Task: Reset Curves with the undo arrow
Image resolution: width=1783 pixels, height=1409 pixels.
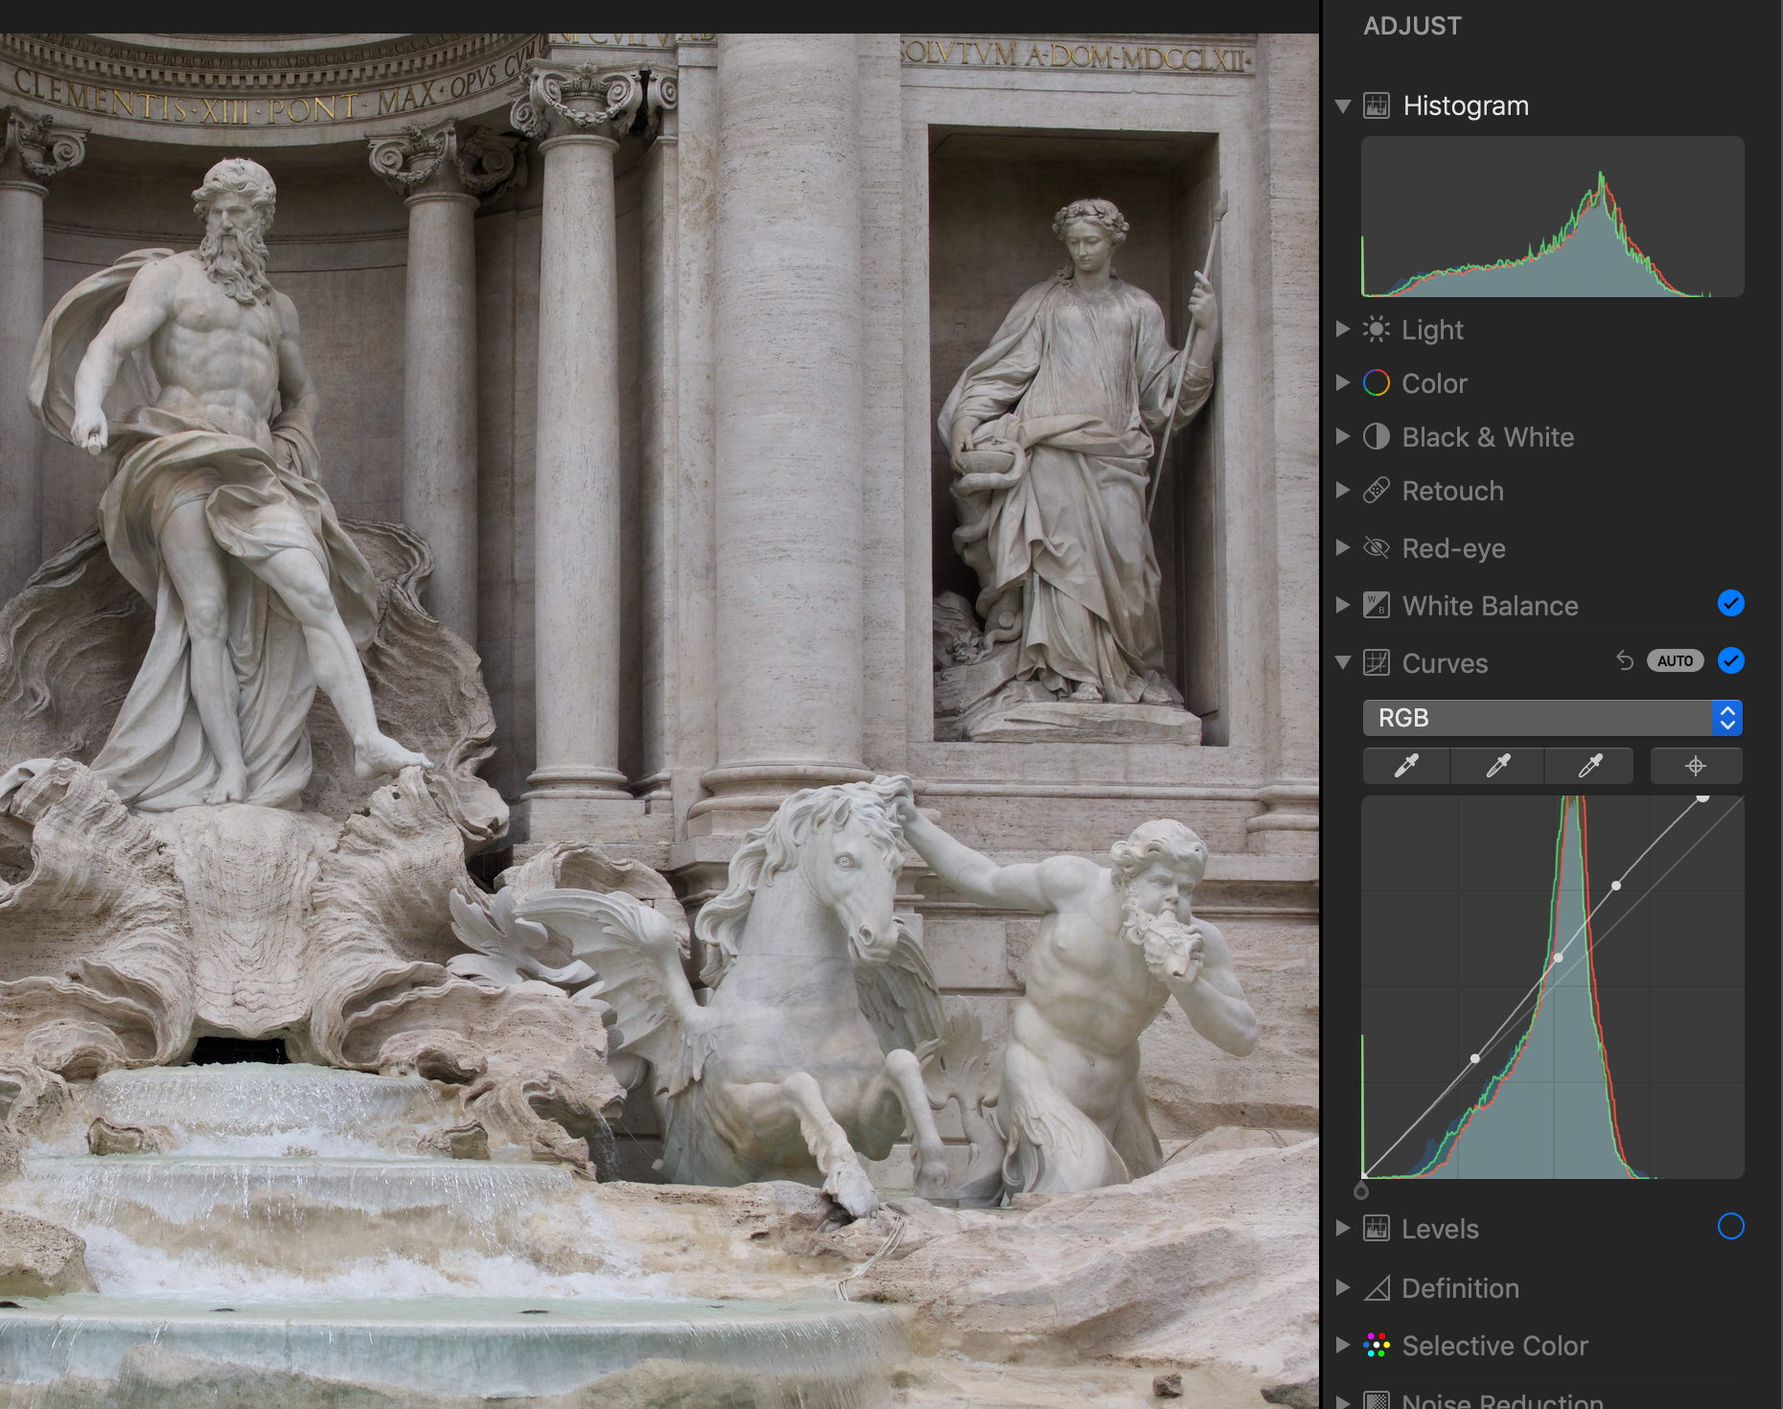Action: pos(1625,660)
